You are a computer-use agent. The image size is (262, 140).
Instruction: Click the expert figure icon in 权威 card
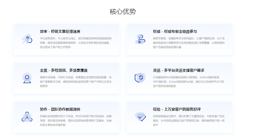(x=140, y=39)
